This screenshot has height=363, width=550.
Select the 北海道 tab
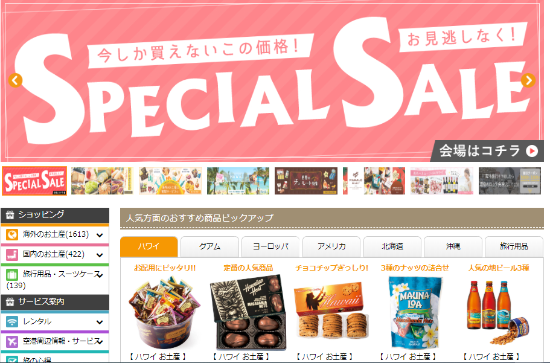pyautogui.click(x=392, y=246)
